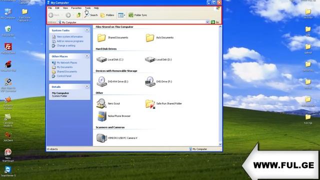Open the Views dropdown arrow
320x180 pixels.
124,15
